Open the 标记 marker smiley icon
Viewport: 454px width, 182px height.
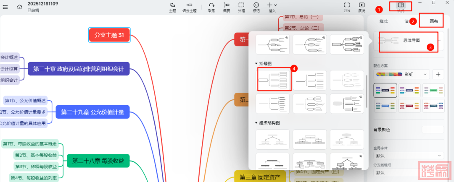tap(256, 6)
